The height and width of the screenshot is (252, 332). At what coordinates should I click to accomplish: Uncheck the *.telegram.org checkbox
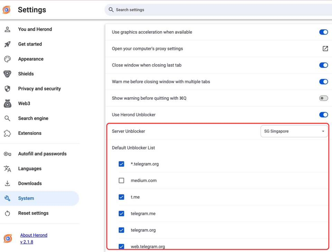(121, 164)
